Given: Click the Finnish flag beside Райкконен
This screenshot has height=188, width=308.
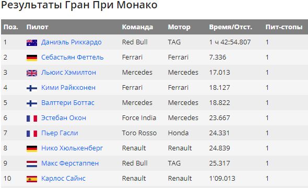Looking at the screenshot, I should click(32, 88).
